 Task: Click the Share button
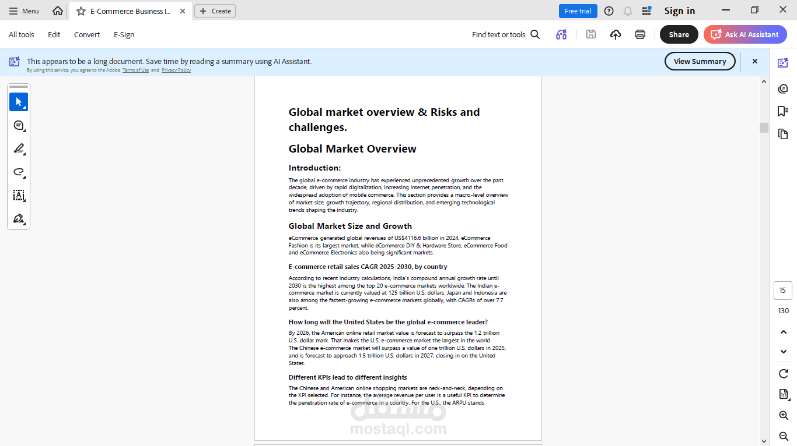tap(679, 34)
